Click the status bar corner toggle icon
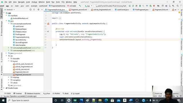The height and width of the screenshot is (103, 183). coord(1,96)
